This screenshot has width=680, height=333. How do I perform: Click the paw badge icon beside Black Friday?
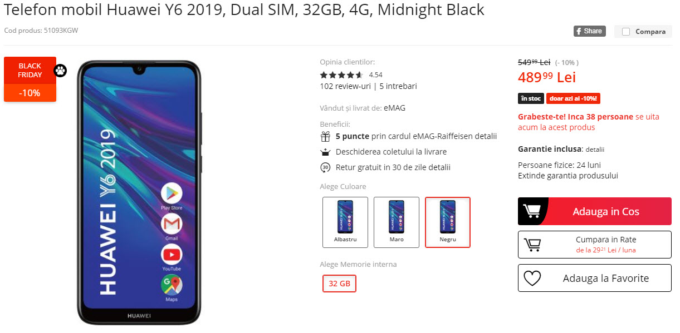(x=60, y=71)
